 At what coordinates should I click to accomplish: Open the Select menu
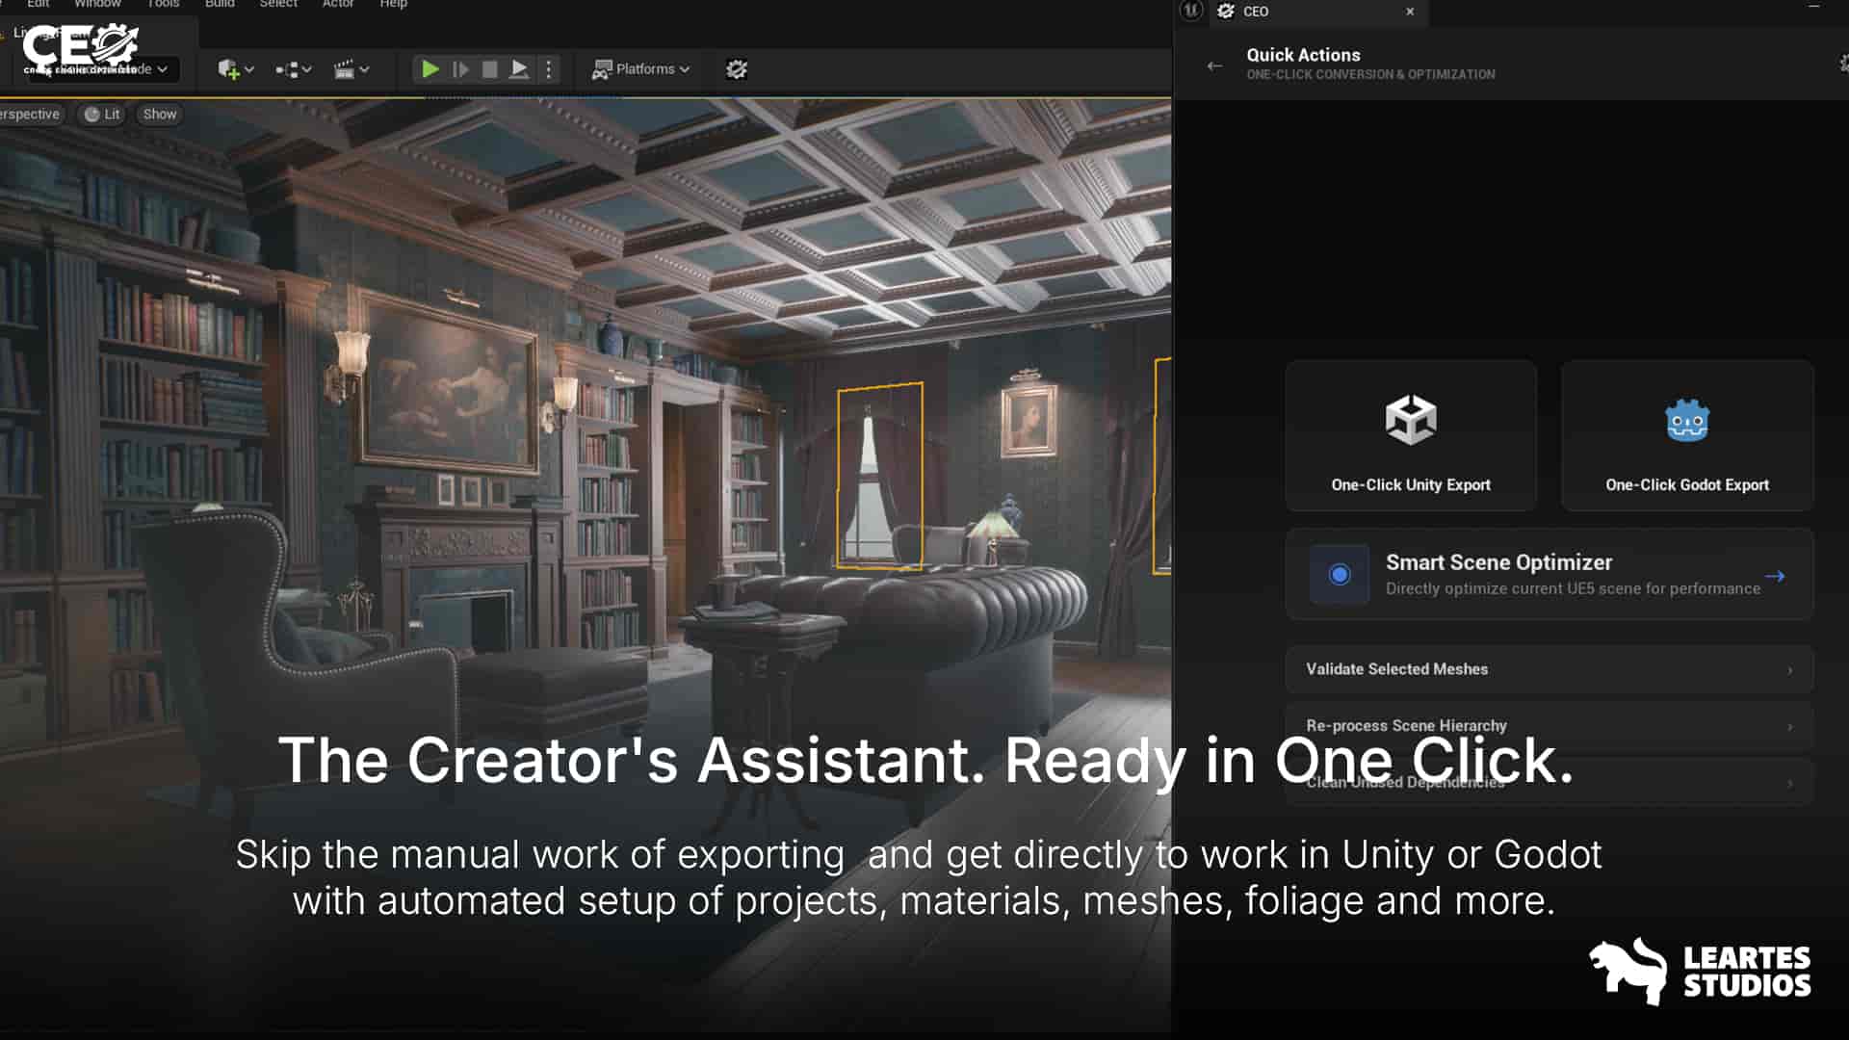coord(278,4)
